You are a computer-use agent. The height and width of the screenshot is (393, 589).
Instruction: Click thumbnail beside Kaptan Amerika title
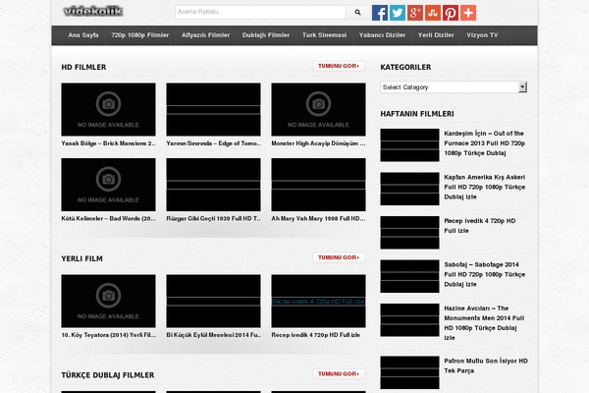click(x=409, y=189)
